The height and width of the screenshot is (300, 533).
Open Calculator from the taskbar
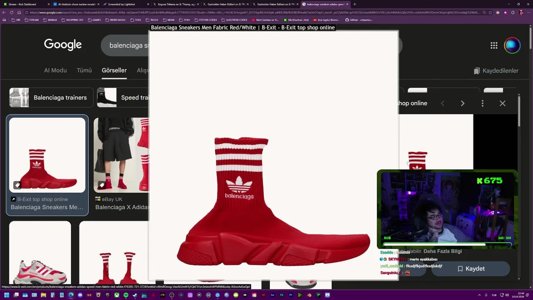(52, 295)
